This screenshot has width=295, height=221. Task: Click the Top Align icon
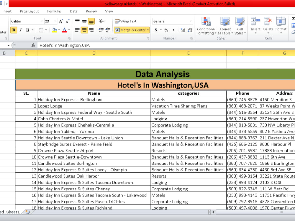(77, 21)
